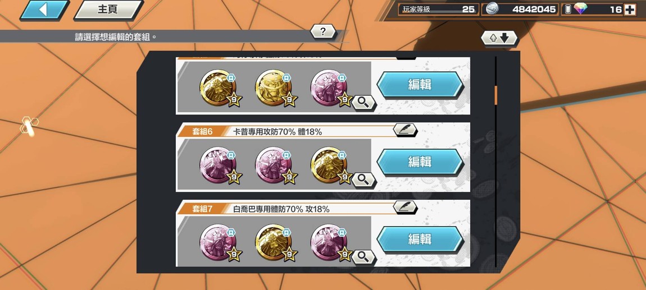Select the 套組7 title tab label
The height and width of the screenshot is (290, 646).
point(202,209)
